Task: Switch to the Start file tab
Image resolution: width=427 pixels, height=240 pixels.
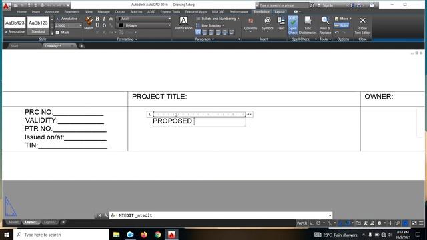Action: [15, 46]
